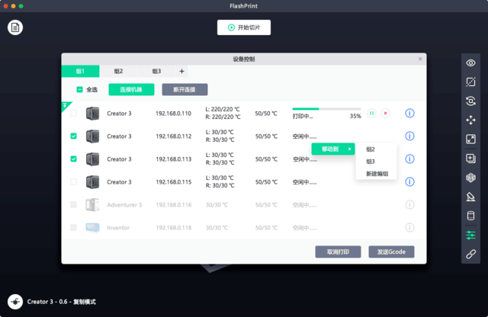Screen dimensions: 488x317
Task: Click the cylinder extruder icon in sidebar
Action: (x=470, y=216)
